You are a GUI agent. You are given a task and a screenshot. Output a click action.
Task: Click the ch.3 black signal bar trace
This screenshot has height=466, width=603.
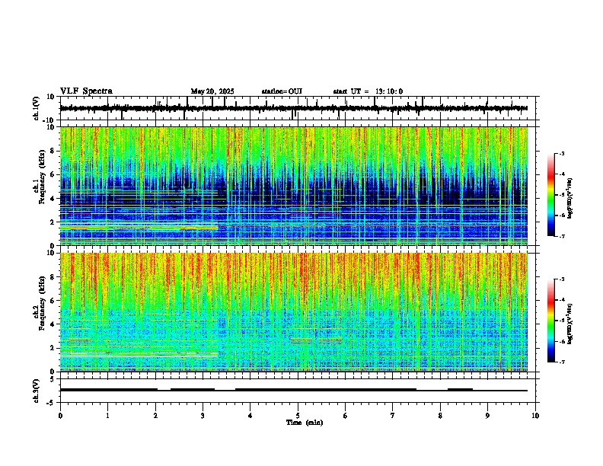click(x=294, y=390)
